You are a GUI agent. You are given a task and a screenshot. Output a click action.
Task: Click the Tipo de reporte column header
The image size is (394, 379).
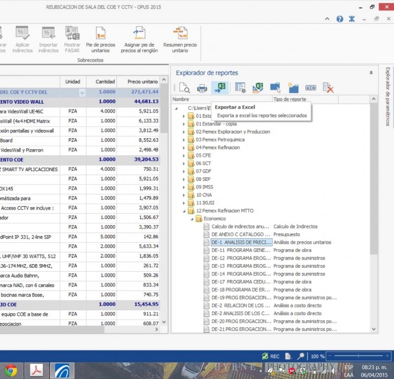pos(290,99)
